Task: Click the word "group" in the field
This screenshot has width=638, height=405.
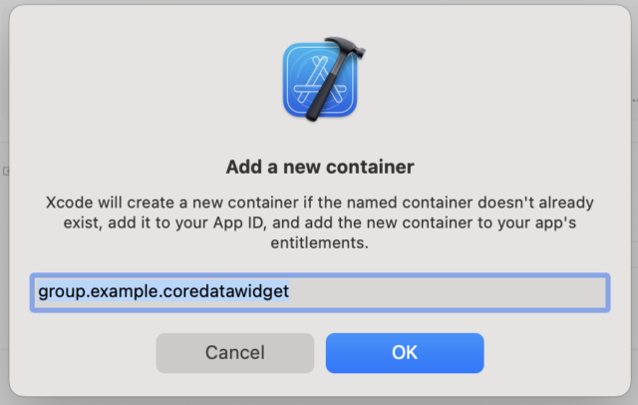Action: click(60, 292)
